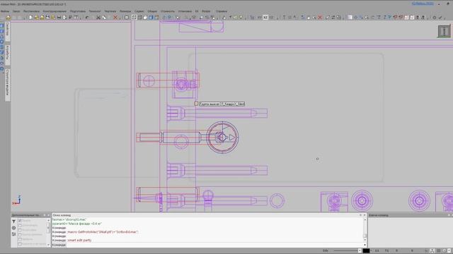This screenshot has height=254, width=453.
Task: Open the Технолог menu
Action: 95,11
